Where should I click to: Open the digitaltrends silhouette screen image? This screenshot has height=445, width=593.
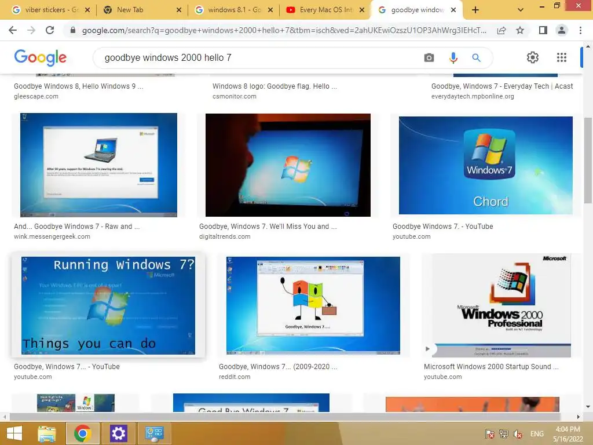click(288, 165)
